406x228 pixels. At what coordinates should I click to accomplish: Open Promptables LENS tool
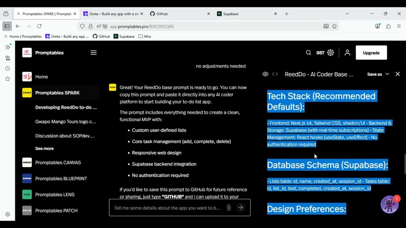(x=60, y=194)
